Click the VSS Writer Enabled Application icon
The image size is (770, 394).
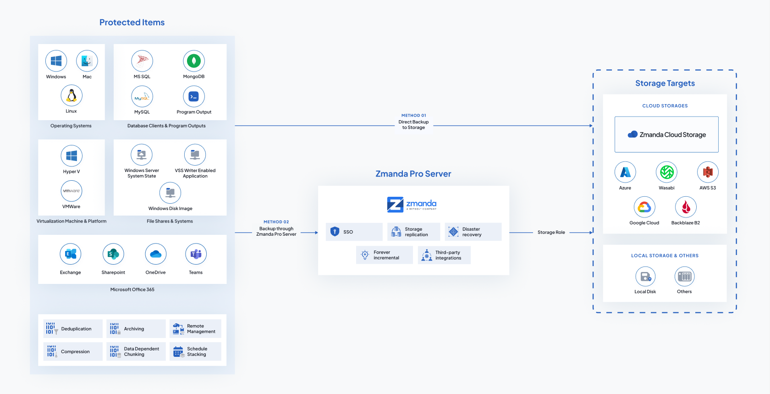point(195,155)
